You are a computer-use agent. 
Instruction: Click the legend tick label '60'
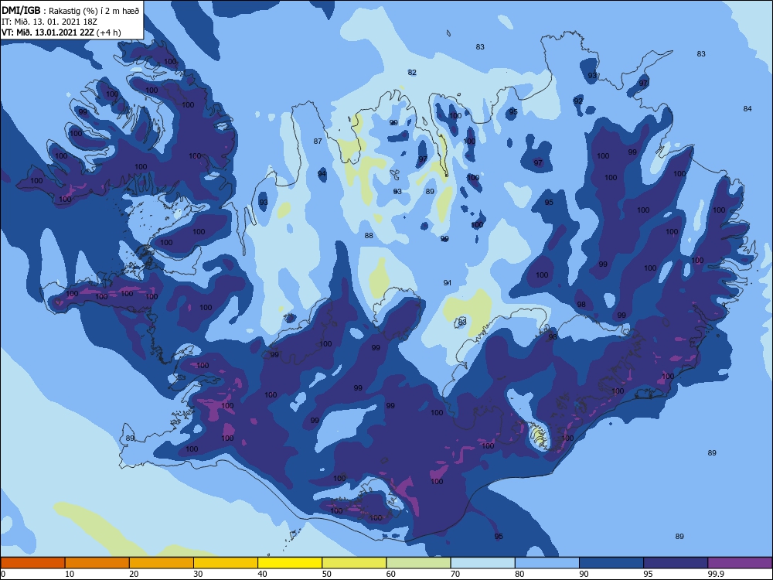391,574
